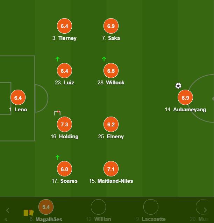This screenshot has width=214, height=223.
Task: Open the 25. Elneny player name
Action: 111,137
